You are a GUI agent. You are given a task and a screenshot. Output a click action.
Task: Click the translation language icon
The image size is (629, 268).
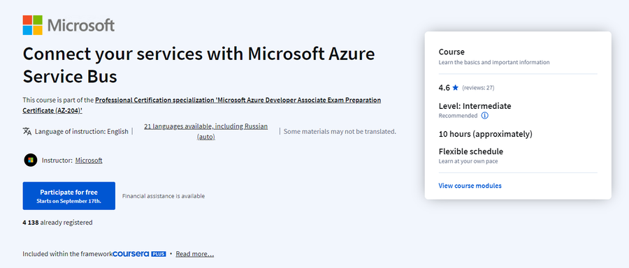click(27, 131)
